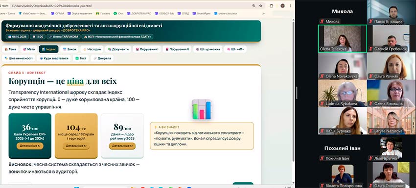The height and width of the screenshot is (188, 416).
Task: Select Павло Вітовщик's video tile
Action: [391, 12]
